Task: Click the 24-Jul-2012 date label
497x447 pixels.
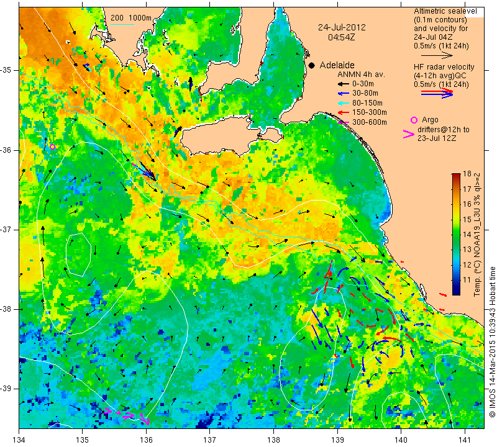Action: pos(342,27)
